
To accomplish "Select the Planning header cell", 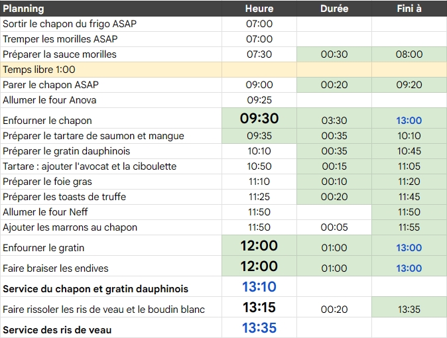I will tap(24, 9).
